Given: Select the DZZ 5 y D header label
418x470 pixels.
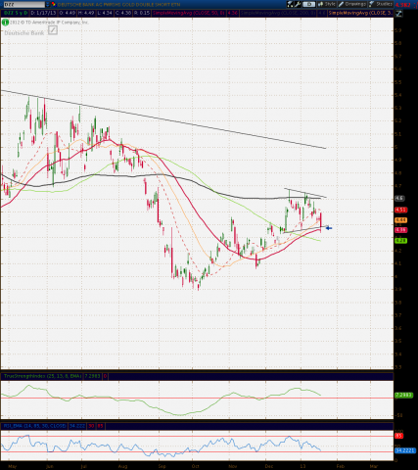Looking at the screenshot, I should (x=15, y=13).
